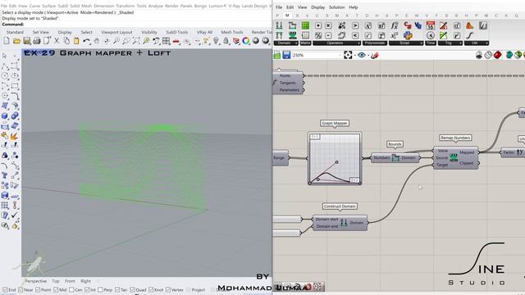Open the color wheel icon
525x295 pixels.
click(x=246, y=41)
